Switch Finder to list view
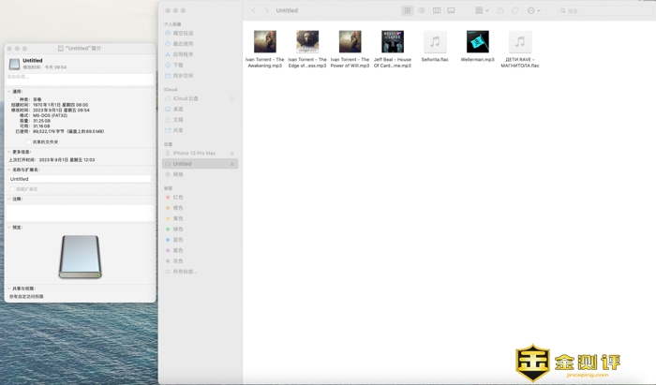 click(x=422, y=10)
